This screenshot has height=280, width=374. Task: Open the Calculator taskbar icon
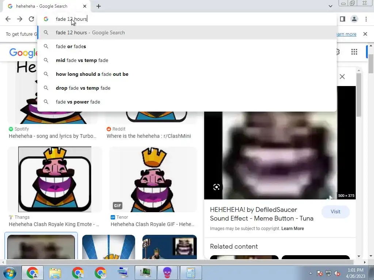[191, 273]
